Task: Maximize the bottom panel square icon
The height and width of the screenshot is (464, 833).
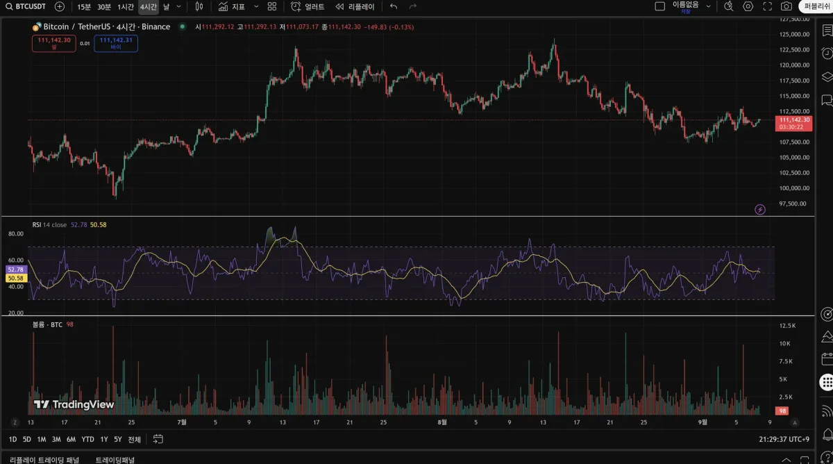Action: click(x=805, y=460)
